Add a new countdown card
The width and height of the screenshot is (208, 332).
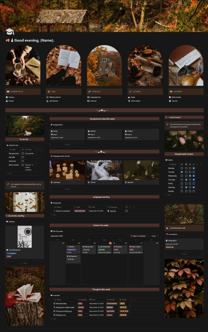pos(184,254)
